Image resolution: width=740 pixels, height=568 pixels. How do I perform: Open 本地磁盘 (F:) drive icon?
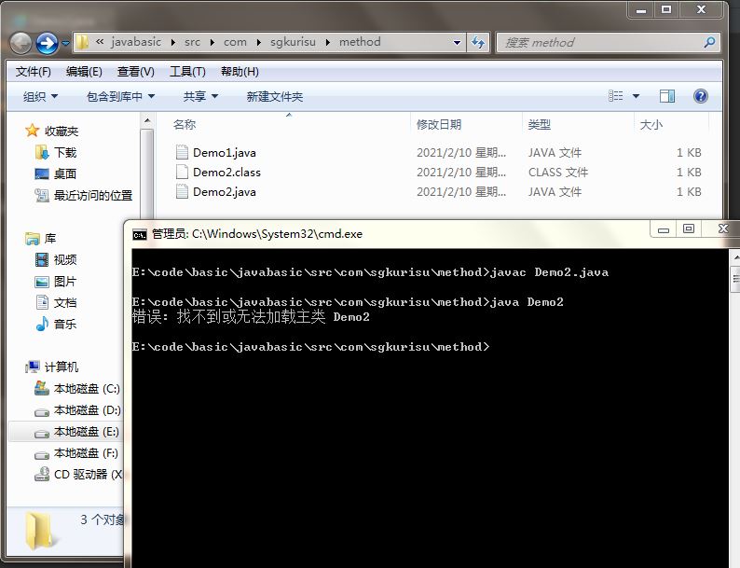pyautogui.click(x=42, y=454)
